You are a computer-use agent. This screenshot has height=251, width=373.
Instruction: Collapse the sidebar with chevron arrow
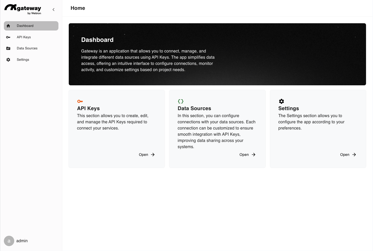(54, 10)
